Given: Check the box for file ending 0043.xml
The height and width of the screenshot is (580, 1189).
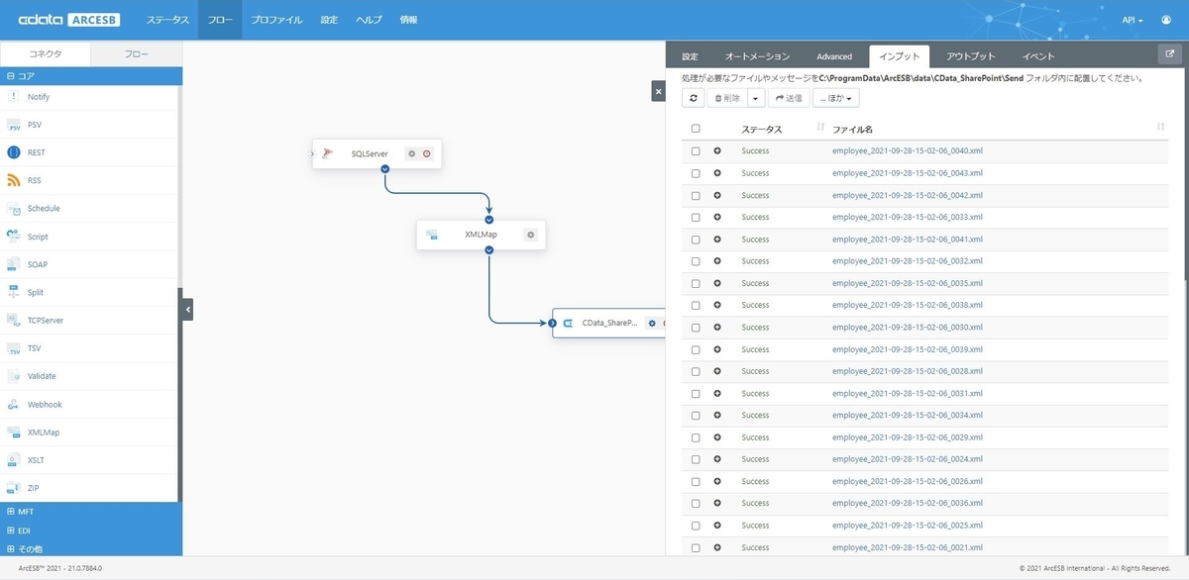Looking at the screenshot, I should (x=696, y=173).
